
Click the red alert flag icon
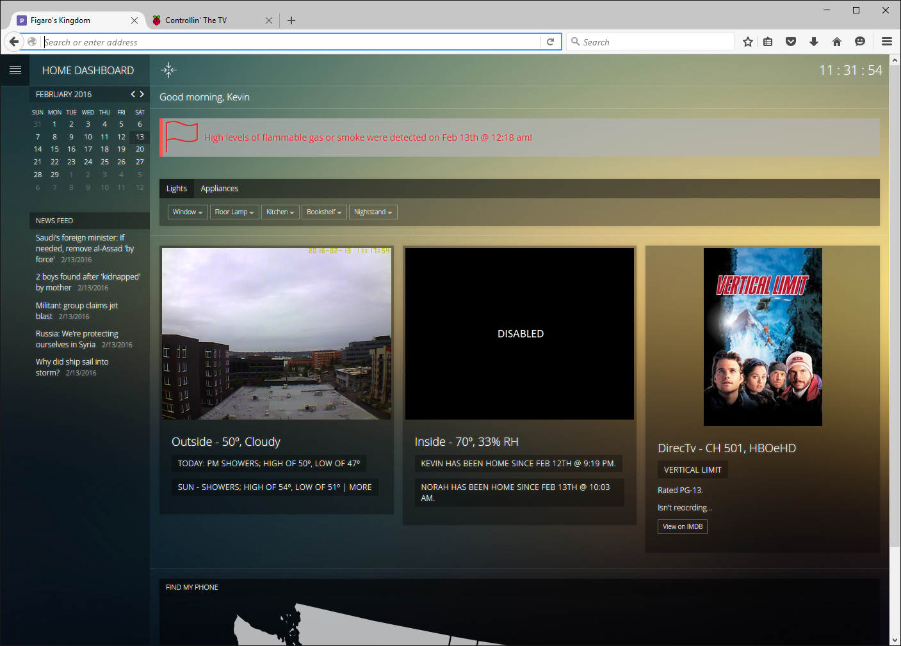click(x=182, y=137)
